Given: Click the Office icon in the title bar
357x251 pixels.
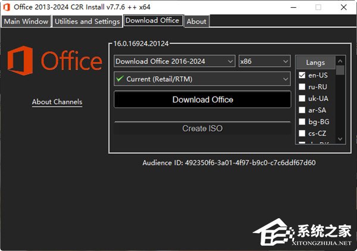Looking at the screenshot, I should pos(7,7).
